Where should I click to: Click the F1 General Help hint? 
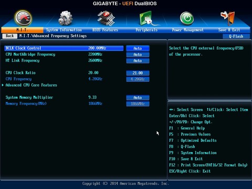click(187, 128)
